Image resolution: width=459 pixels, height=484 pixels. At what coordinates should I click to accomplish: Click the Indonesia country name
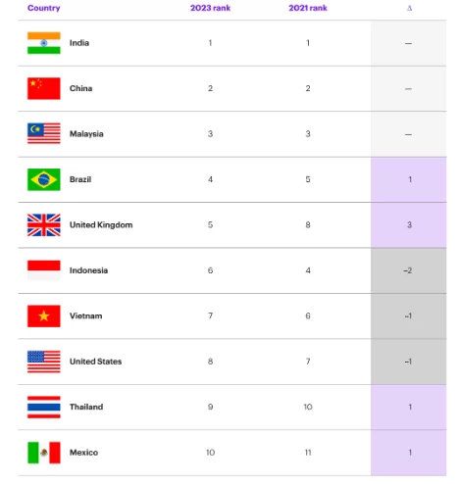88,270
